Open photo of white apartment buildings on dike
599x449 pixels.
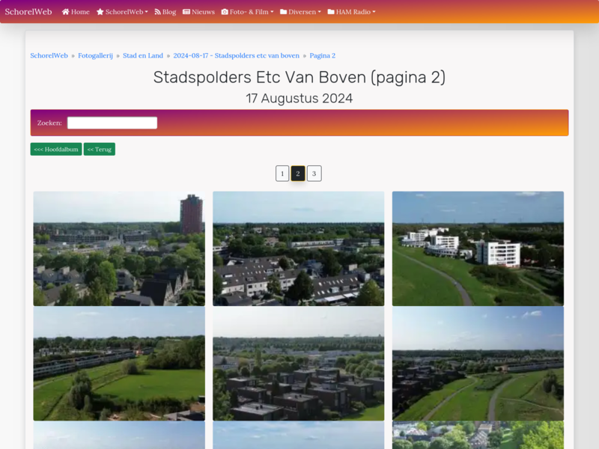(x=478, y=248)
